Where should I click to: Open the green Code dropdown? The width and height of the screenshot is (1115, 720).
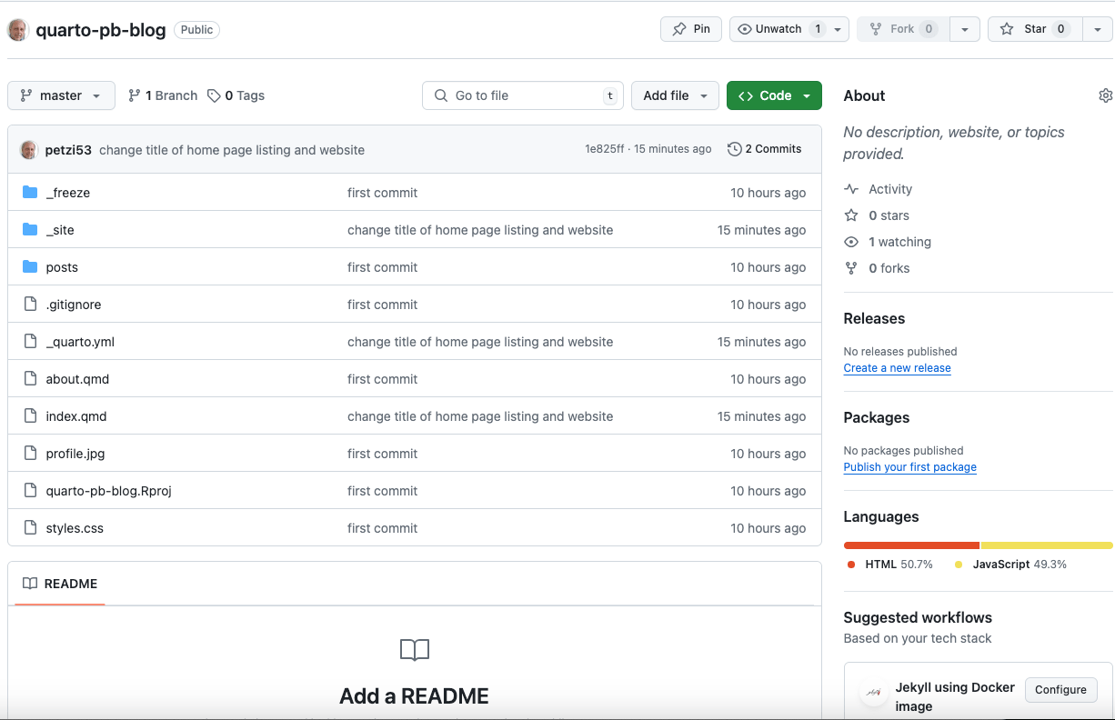(x=774, y=95)
